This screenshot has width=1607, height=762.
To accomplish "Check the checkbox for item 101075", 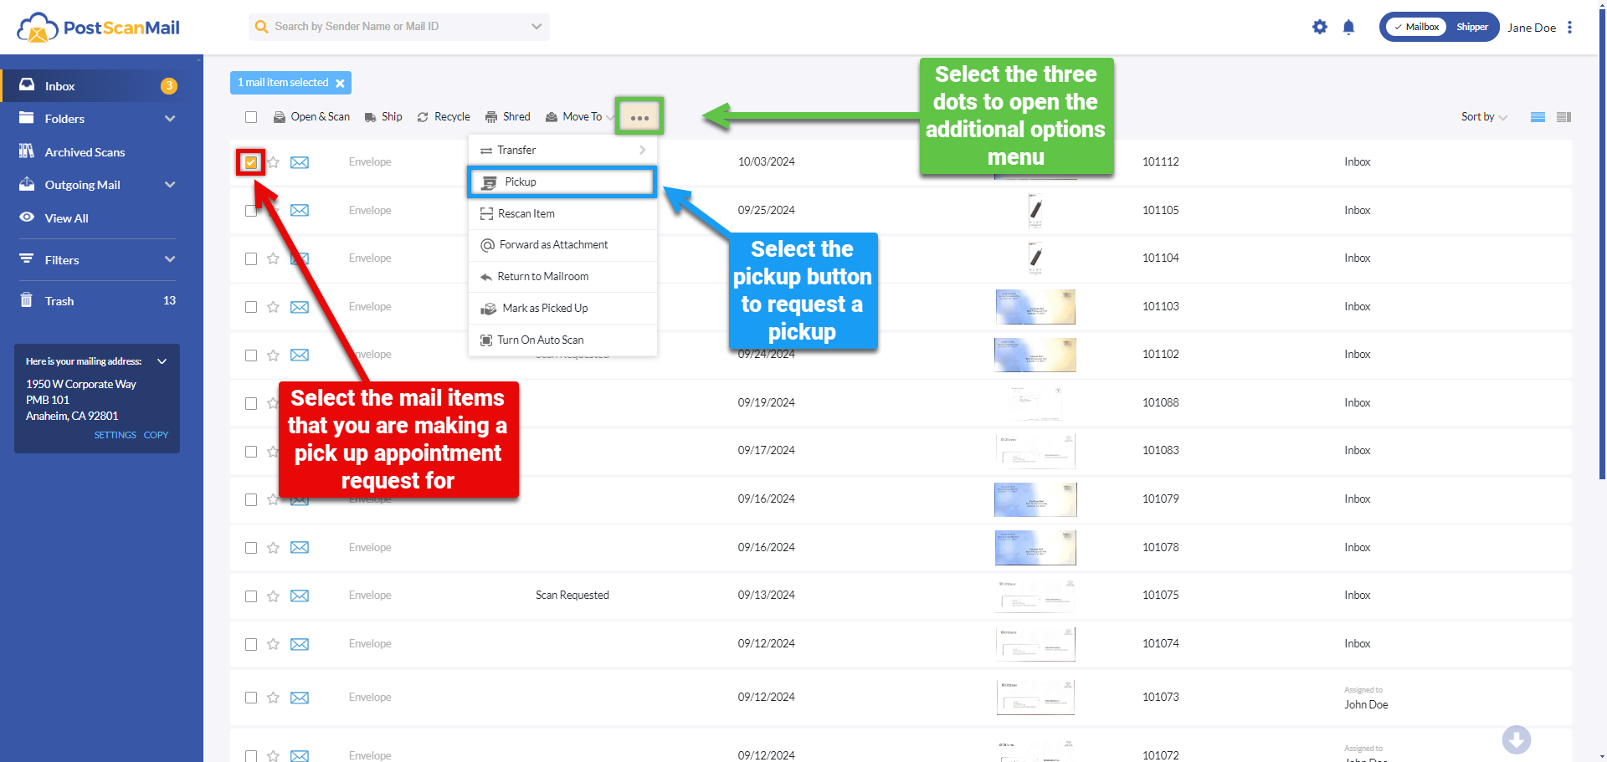I will tap(251, 596).
